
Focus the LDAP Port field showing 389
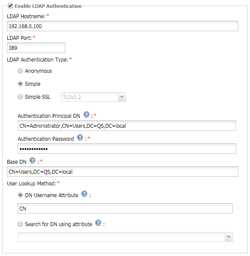36,48
